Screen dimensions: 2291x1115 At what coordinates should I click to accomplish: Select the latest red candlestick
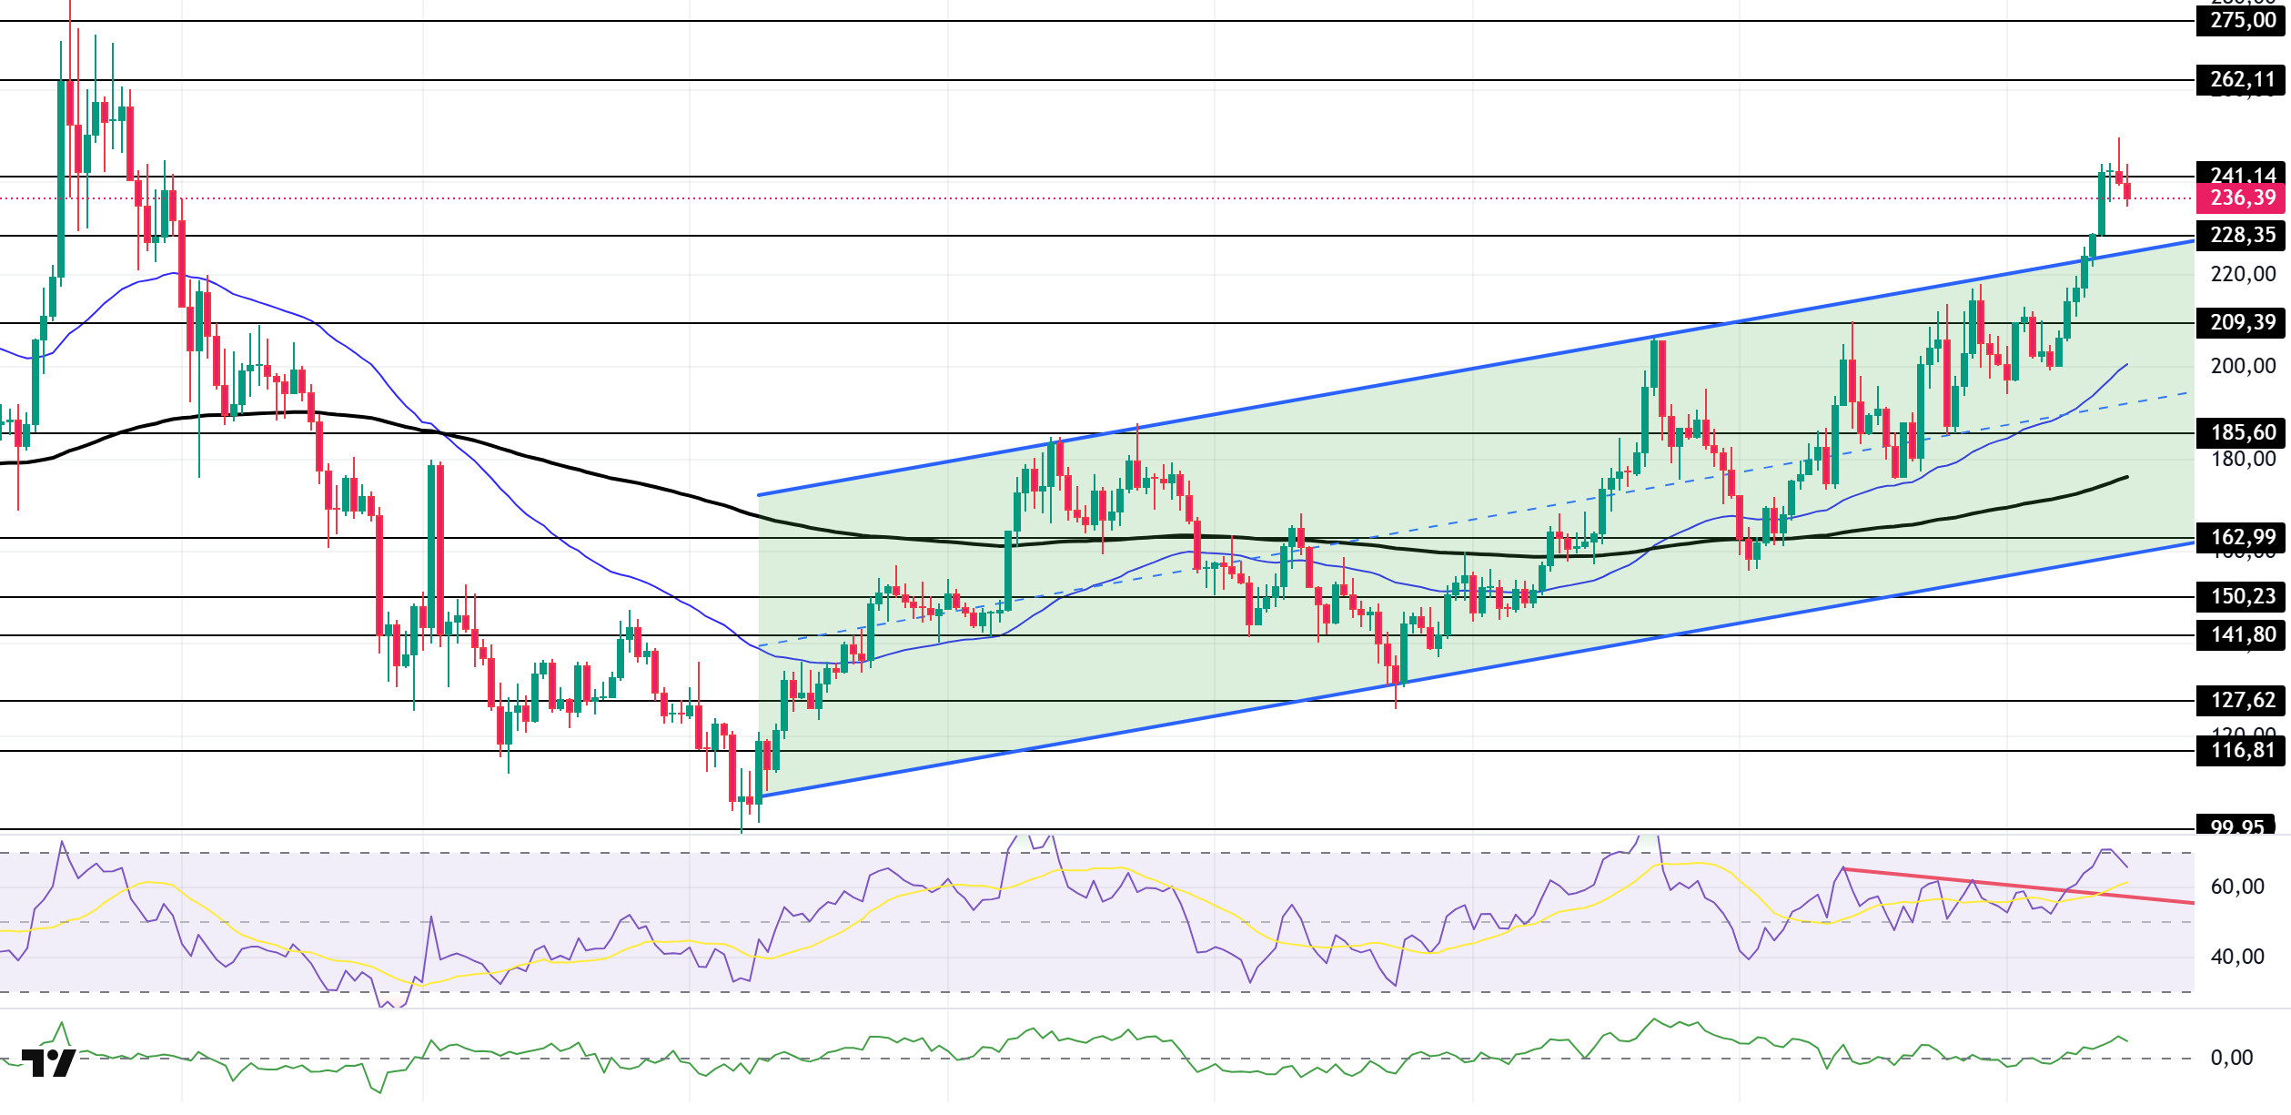(2127, 190)
